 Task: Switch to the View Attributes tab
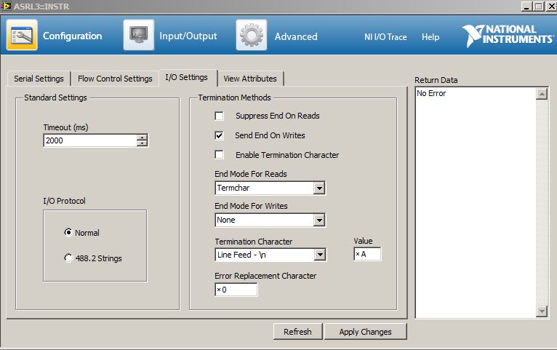pyautogui.click(x=250, y=79)
